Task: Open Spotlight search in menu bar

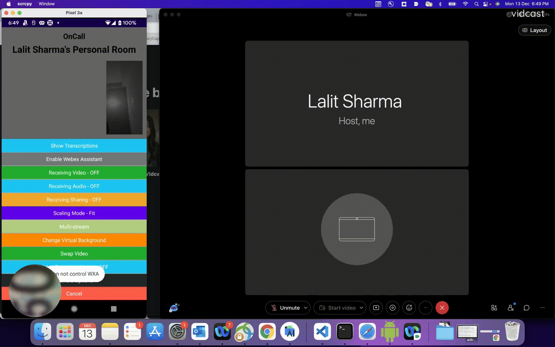Action: [476, 4]
